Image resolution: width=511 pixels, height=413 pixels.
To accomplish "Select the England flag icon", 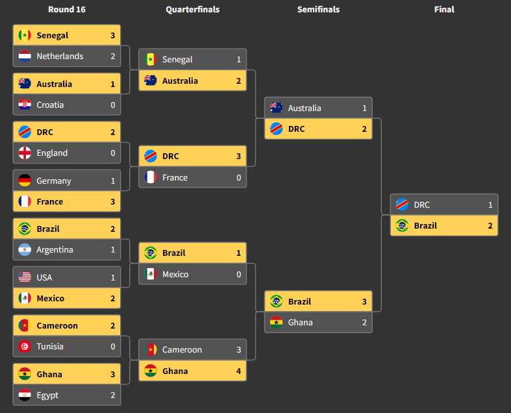I will (x=25, y=153).
